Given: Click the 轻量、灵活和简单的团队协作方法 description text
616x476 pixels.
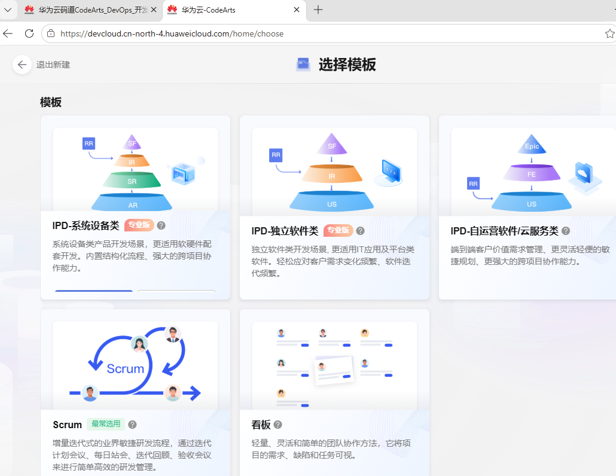Looking at the screenshot, I should coord(331,449).
